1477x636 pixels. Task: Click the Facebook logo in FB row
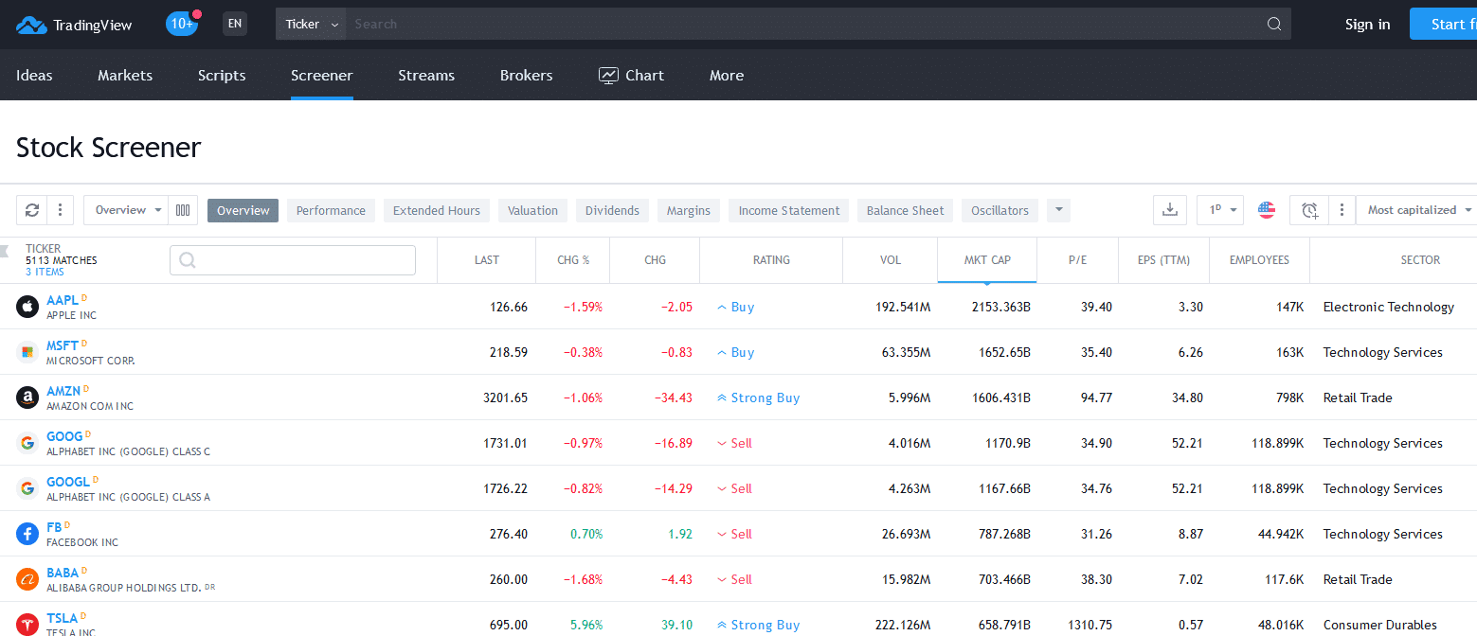[x=27, y=534]
